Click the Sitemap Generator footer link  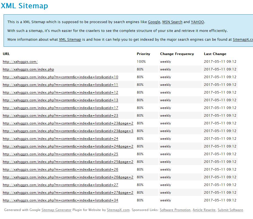pos(56,210)
